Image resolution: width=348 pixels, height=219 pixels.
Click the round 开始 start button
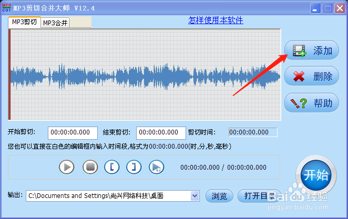316,175
